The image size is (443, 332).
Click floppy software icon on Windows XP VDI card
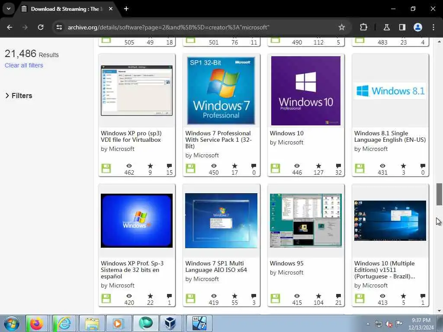pos(106,169)
